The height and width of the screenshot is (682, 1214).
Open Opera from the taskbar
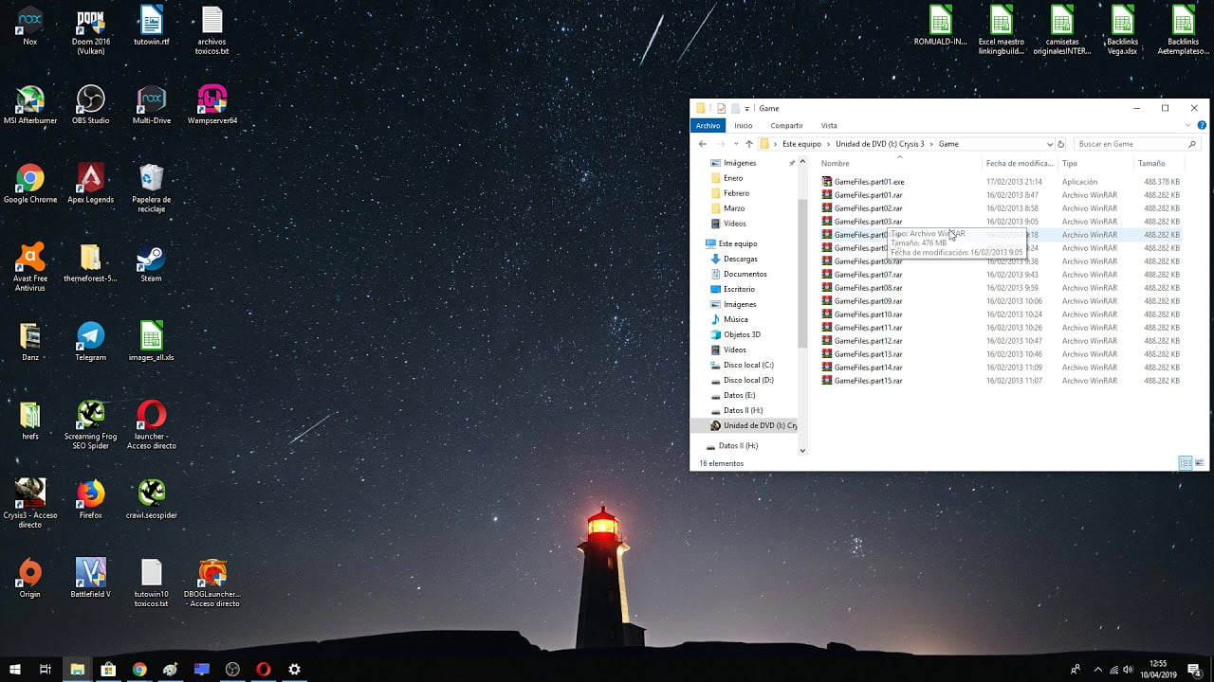point(263,670)
